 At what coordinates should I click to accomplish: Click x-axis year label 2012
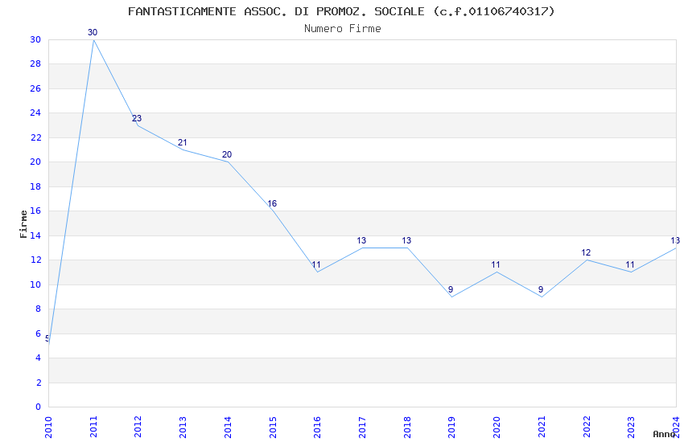tap(138, 427)
